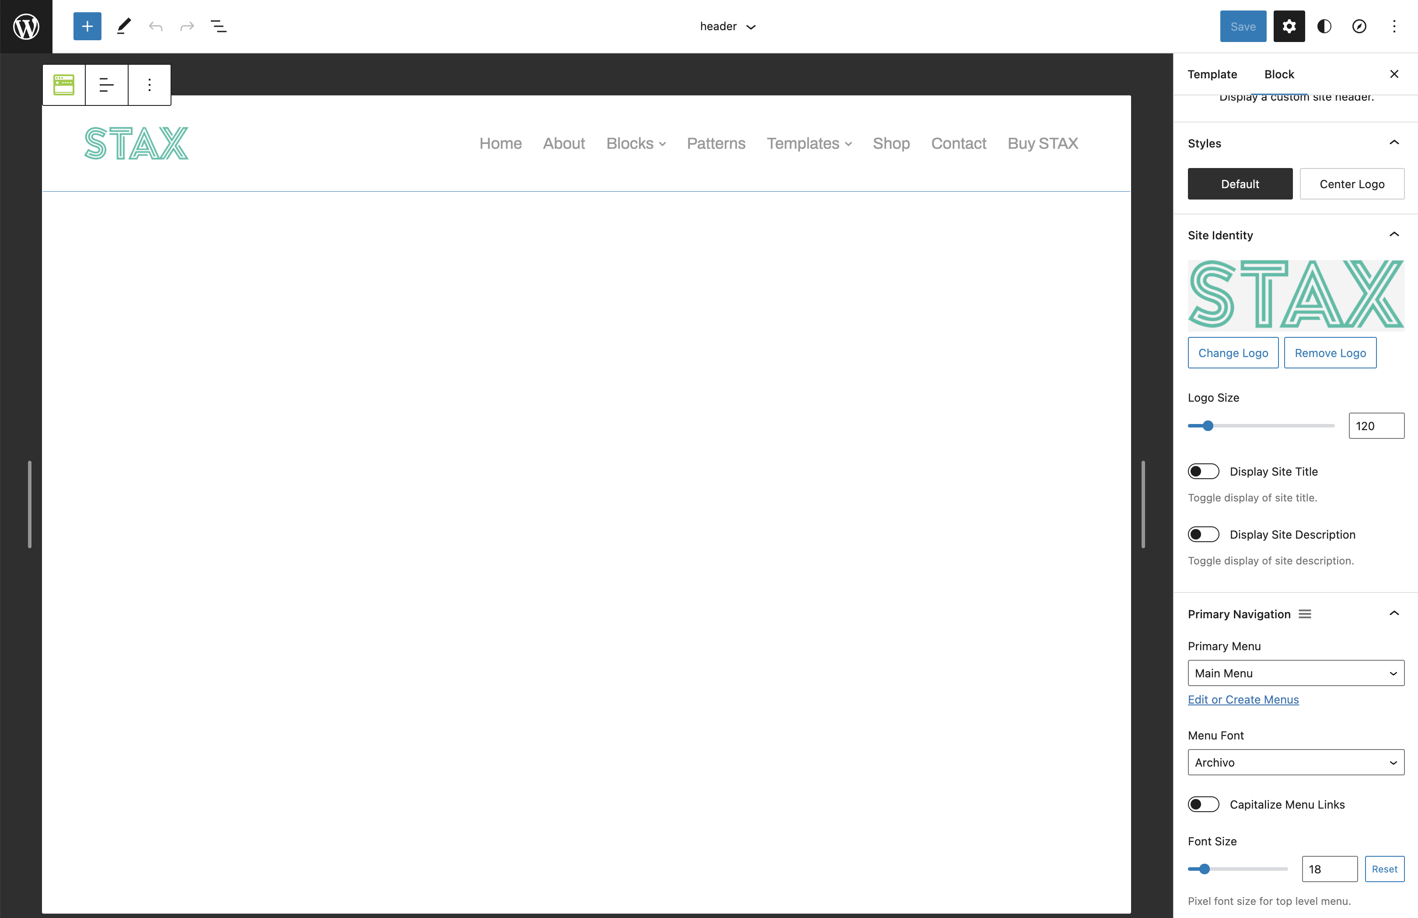Toggle Display Site Title switch

(1204, 472)
